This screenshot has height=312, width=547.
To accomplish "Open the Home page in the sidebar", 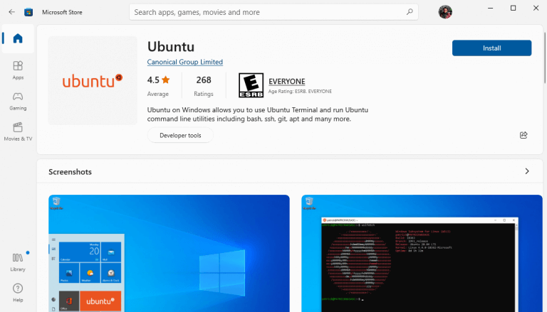I will point(18,38).
